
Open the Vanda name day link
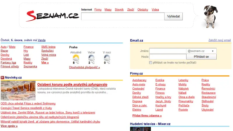pos(41,40)
